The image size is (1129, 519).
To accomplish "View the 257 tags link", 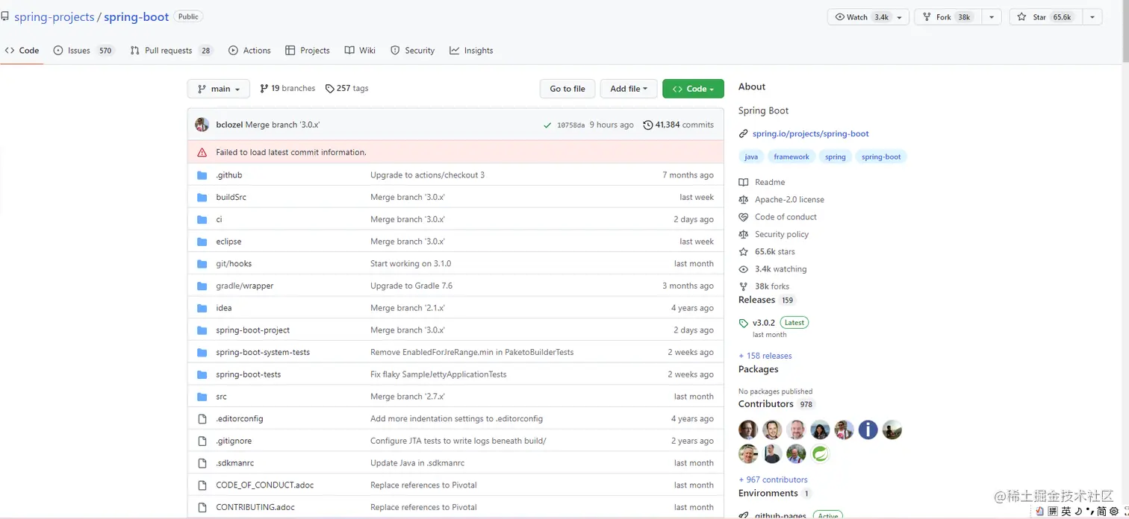I will [347, 89].
